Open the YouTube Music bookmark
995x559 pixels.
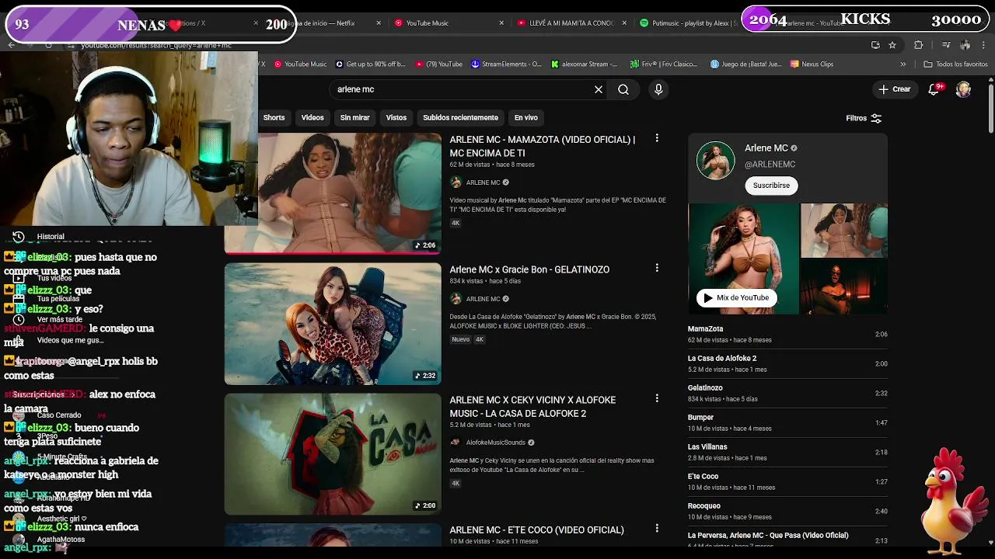(300, 64)
